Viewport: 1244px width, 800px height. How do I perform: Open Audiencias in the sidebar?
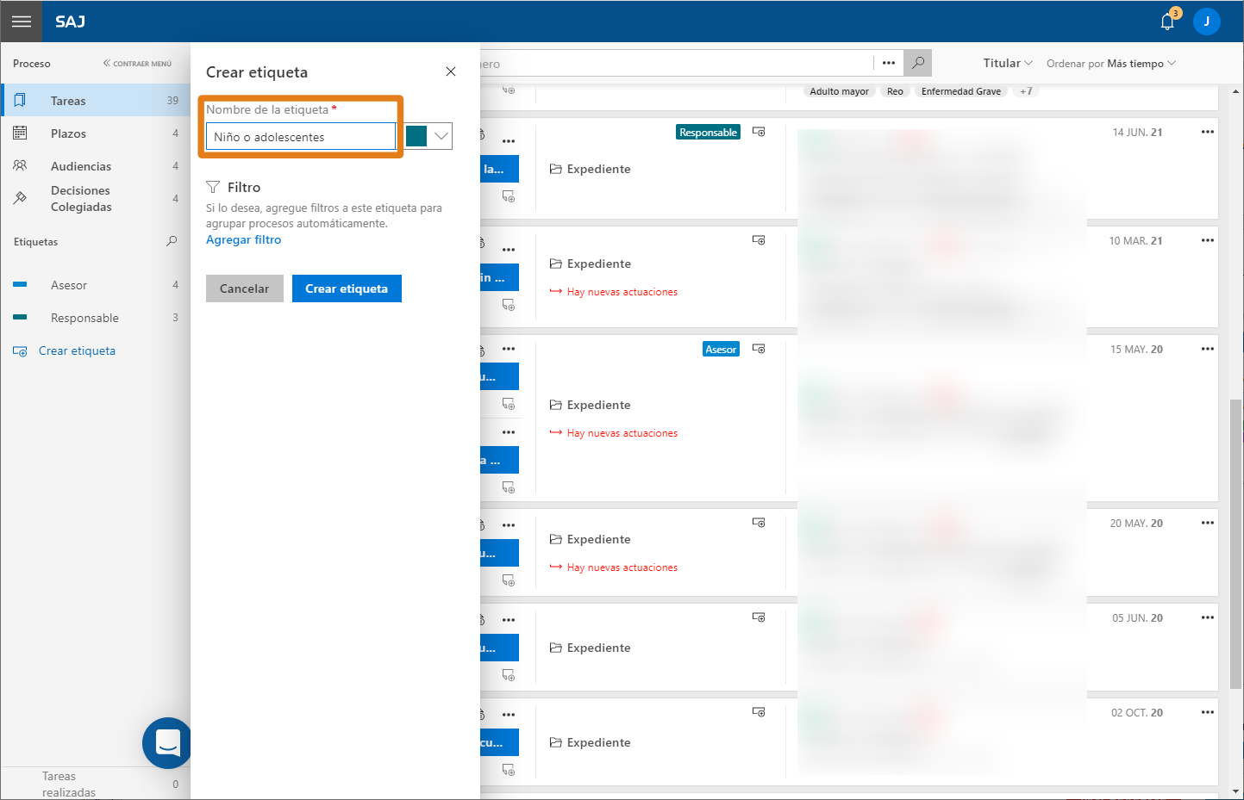96,166
